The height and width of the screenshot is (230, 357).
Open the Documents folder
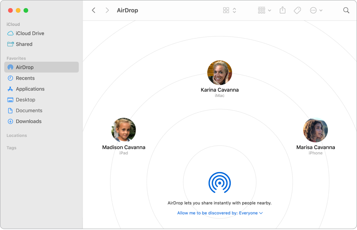[29, 110]
